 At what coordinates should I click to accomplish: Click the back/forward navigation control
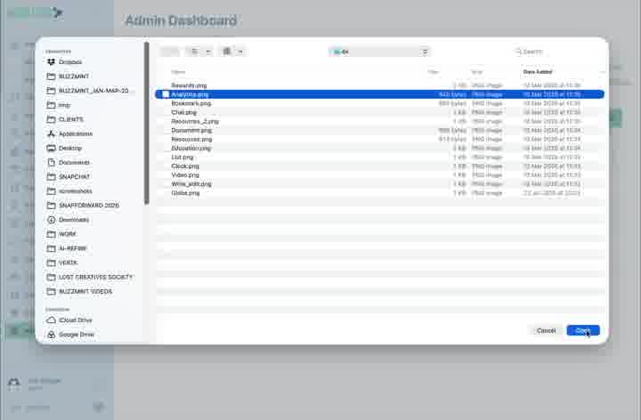[x=169, y=52]
